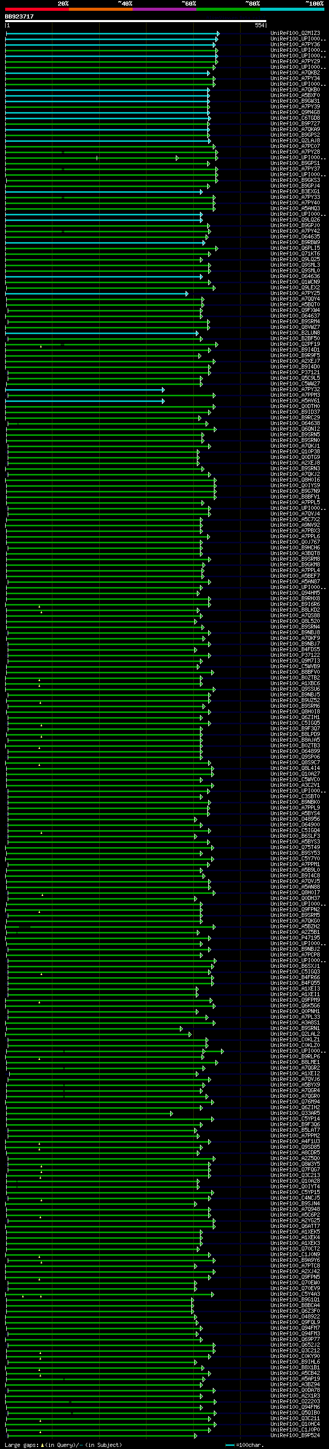
Task: Click the purple ~60% identity legend segment
Action: tap(165, 9)
